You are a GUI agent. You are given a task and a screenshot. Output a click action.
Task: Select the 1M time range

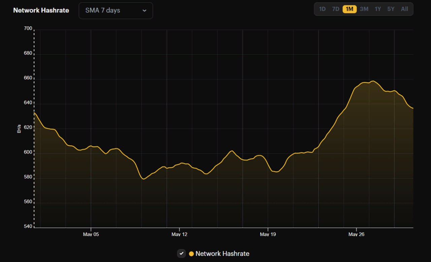pos(350,9)
